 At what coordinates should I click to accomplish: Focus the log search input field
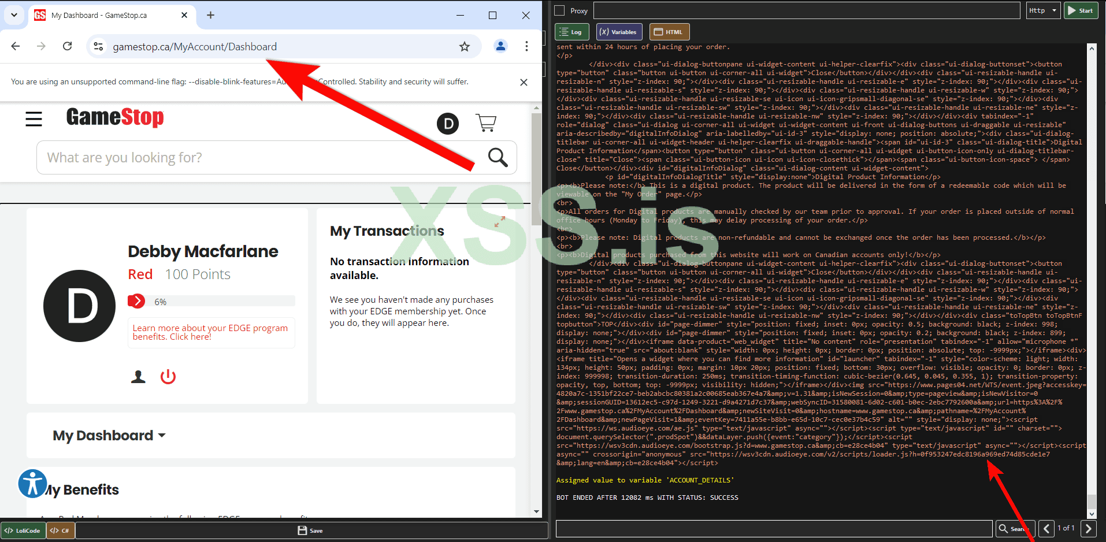click(x=774, y=529)
